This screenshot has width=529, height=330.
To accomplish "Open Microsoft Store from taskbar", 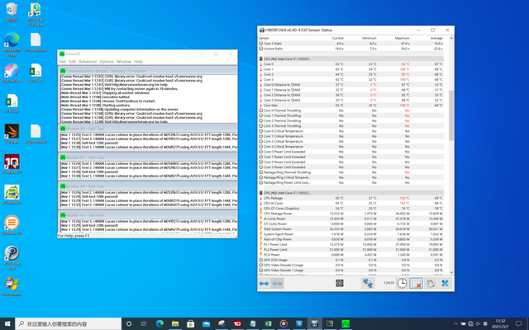I will (x=191, y=323).
